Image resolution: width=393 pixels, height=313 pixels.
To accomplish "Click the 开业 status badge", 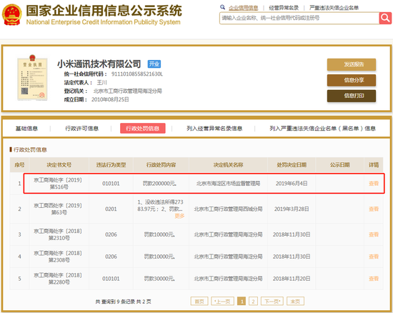I will coord(154,64).
